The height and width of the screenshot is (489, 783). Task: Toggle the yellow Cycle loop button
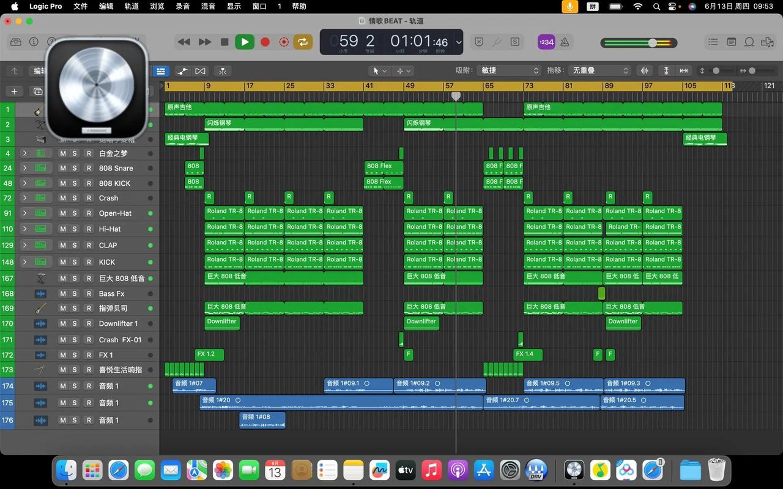tap(302, 42)
